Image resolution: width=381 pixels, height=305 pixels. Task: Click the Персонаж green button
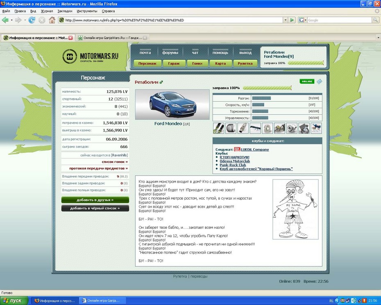pos(147,64)
